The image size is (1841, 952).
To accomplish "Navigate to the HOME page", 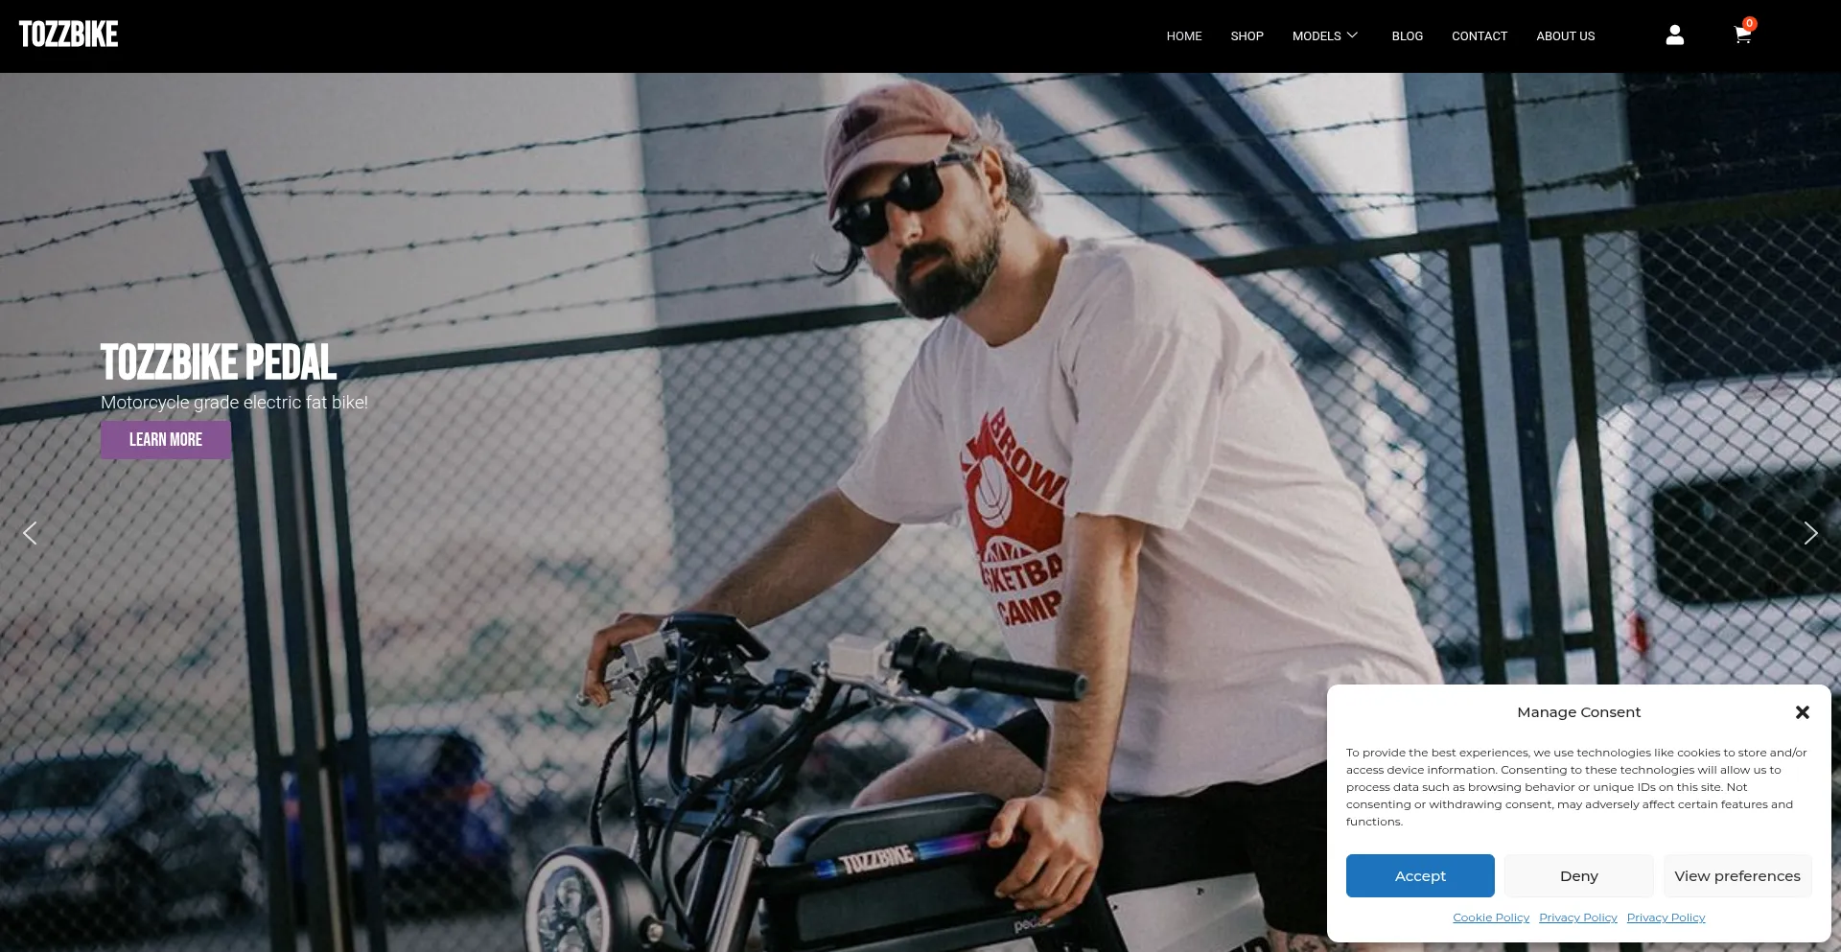I will click(x=1184, y=36).
